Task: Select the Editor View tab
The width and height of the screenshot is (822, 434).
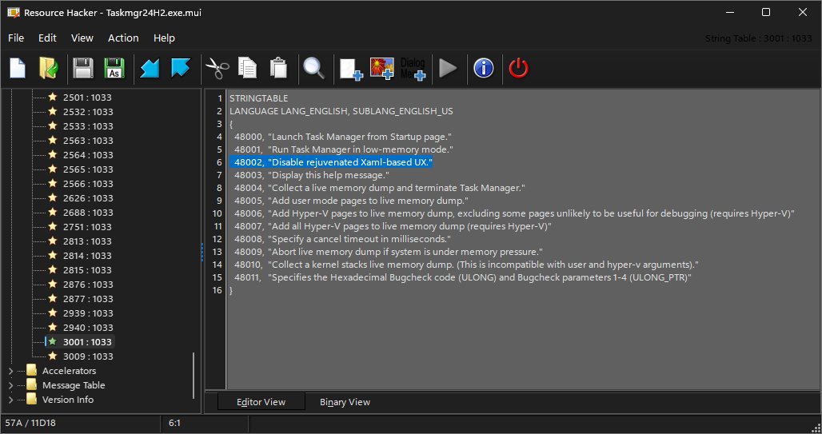Action: (261, 402)
